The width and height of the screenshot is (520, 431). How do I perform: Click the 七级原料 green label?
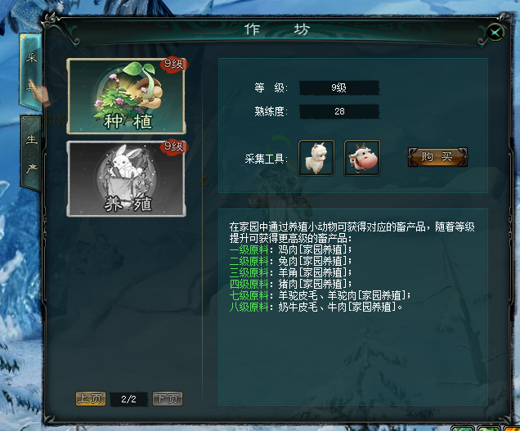tap(249, 295)
